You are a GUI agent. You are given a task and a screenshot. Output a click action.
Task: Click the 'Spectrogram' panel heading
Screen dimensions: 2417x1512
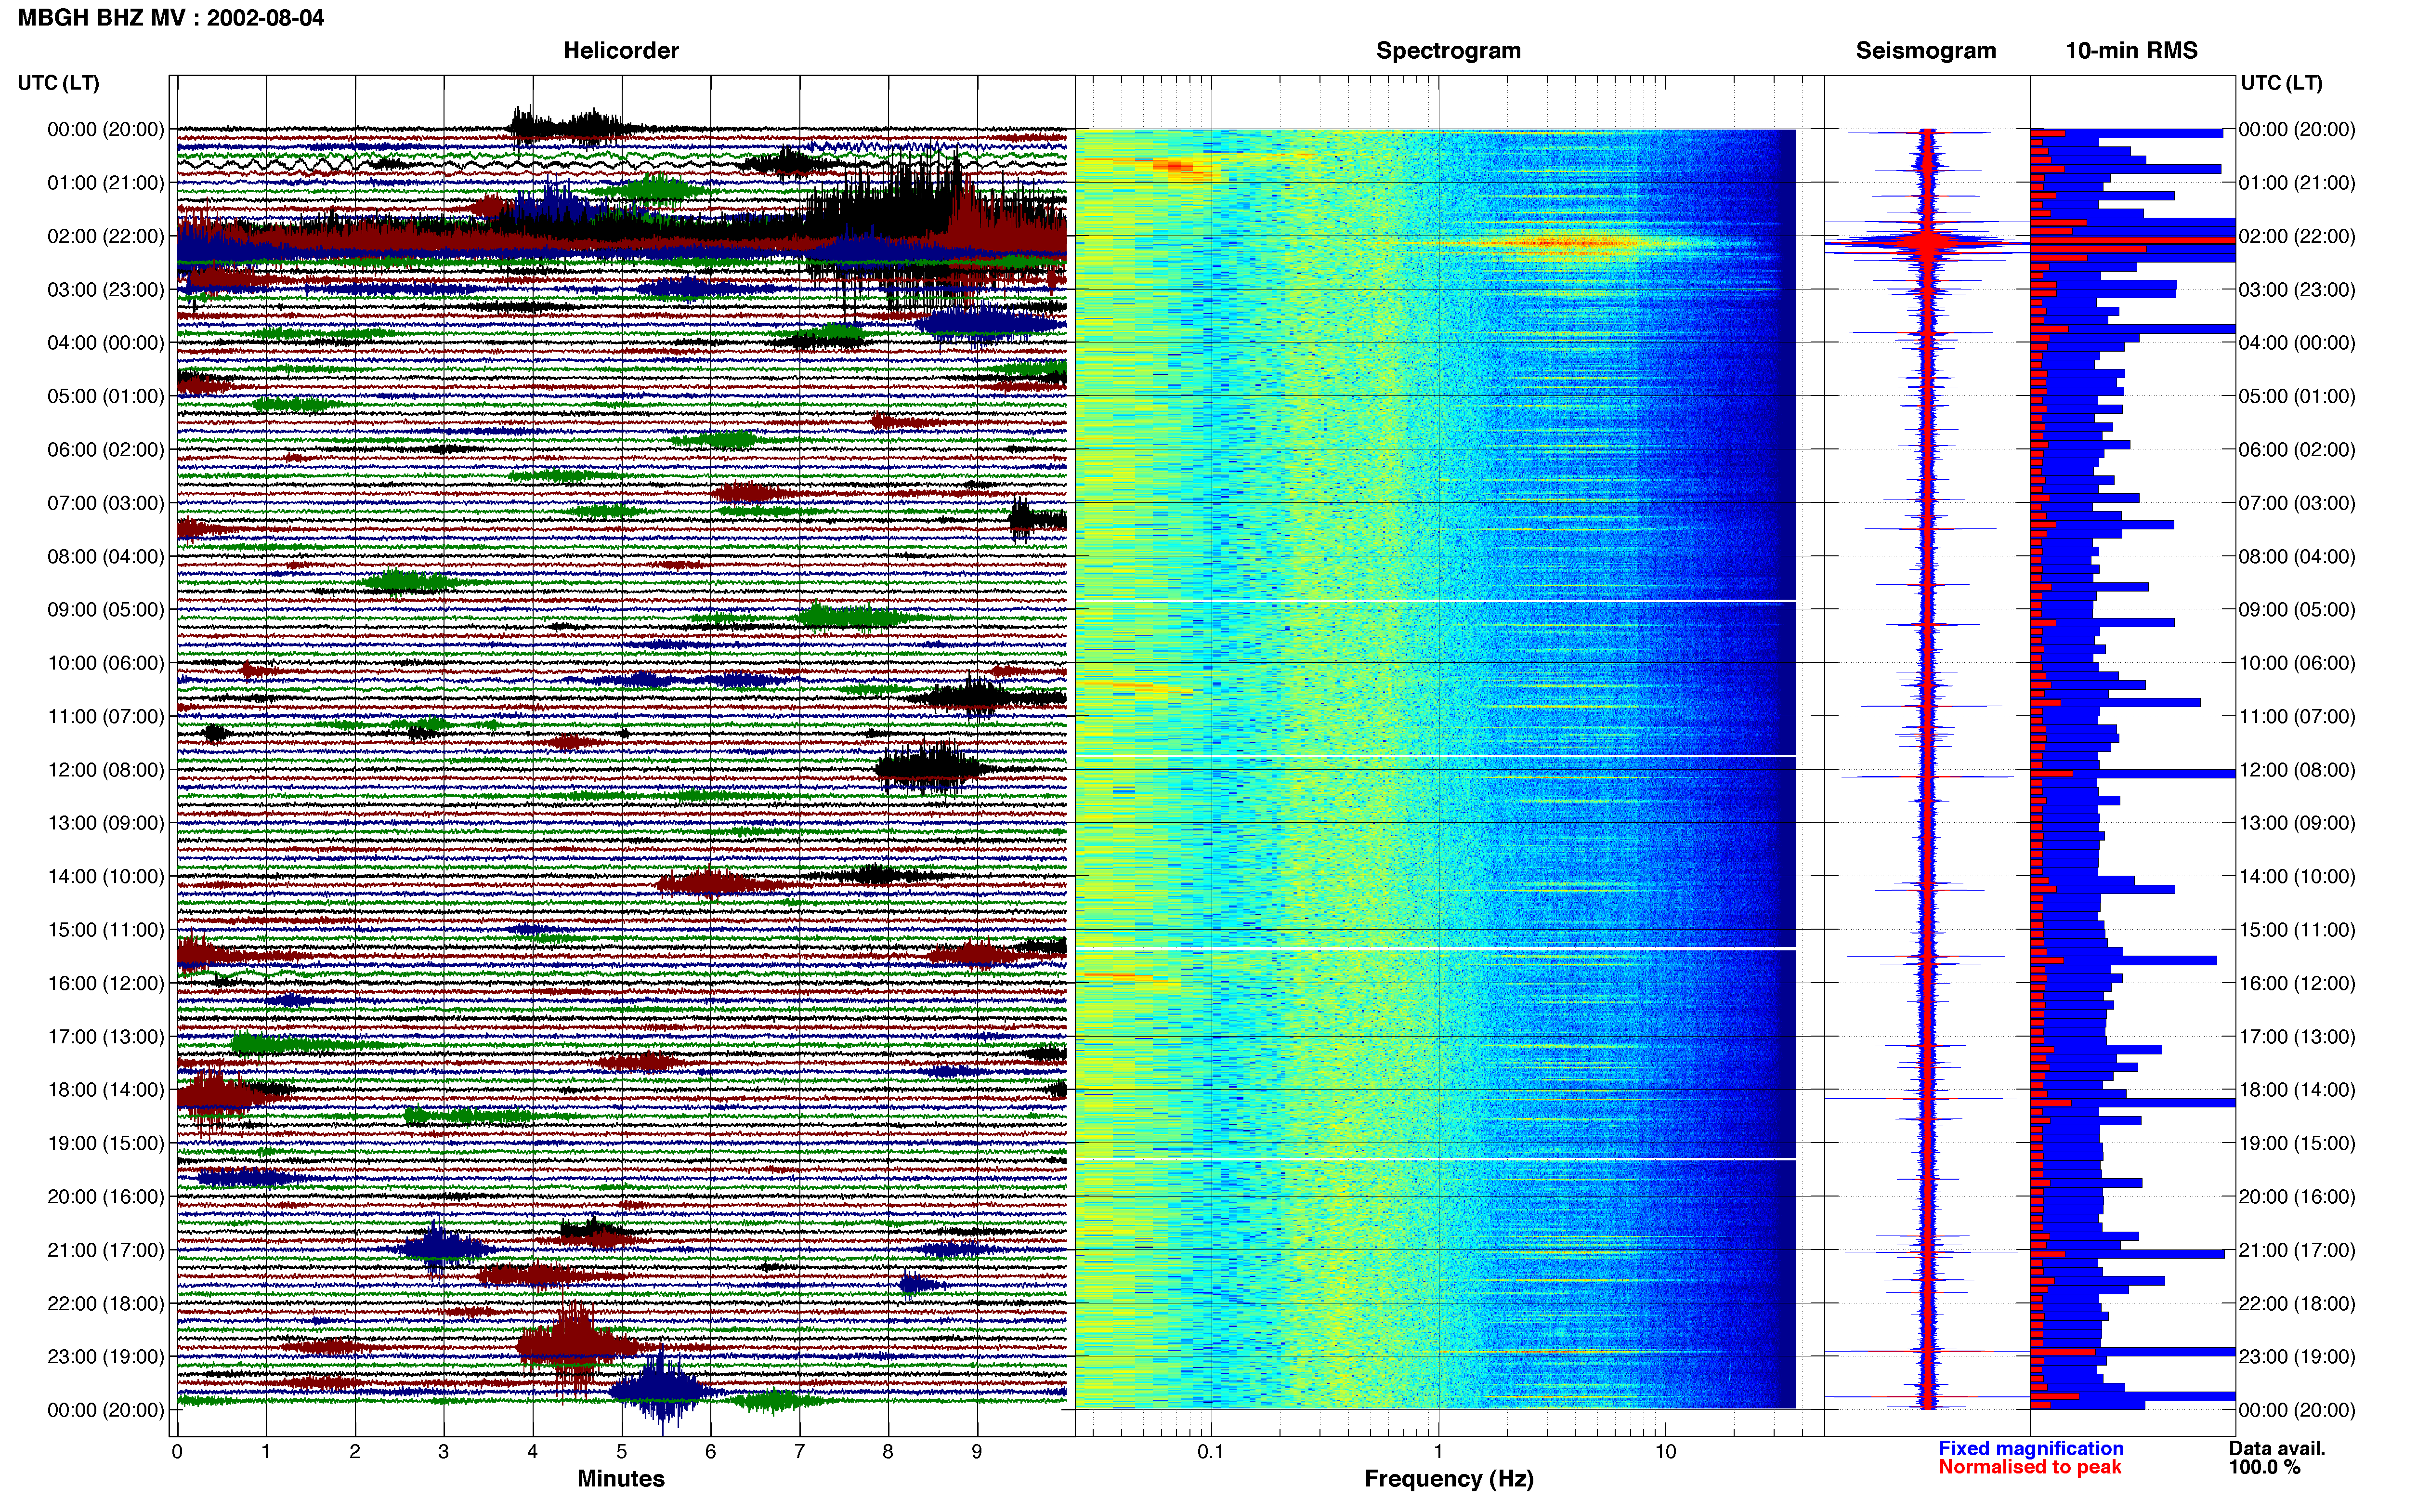pyautogui.click(x=1449, y=50)
